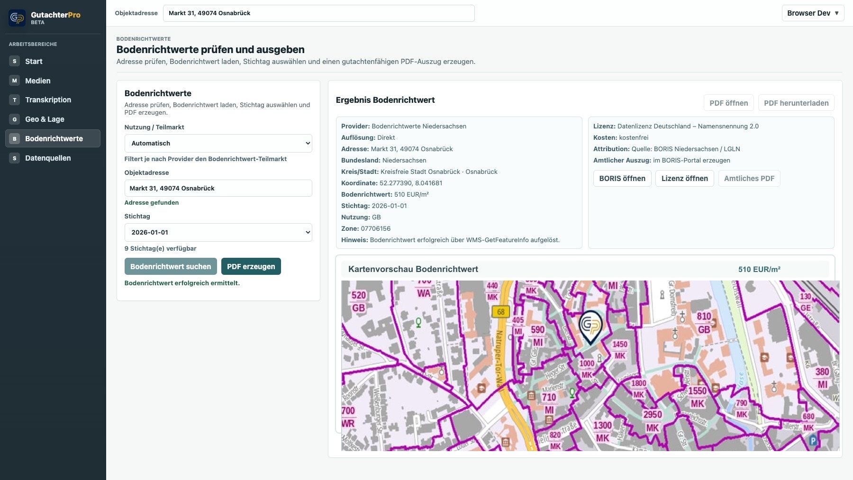853x480 pixels.
Task: Click the 'Adresse gefunden' status text
Action: coord(152,202)
